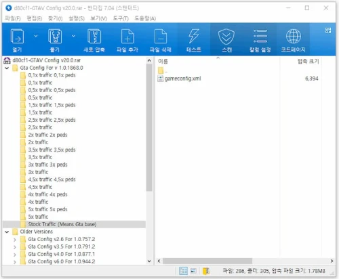The width and height of the screenshot is (339, 279).
Task: Click the Scan (스캔) shield icon
Action: tap(226, 36)
